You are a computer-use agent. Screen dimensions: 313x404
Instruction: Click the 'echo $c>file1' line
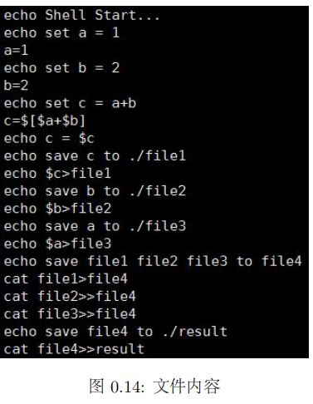57,174
